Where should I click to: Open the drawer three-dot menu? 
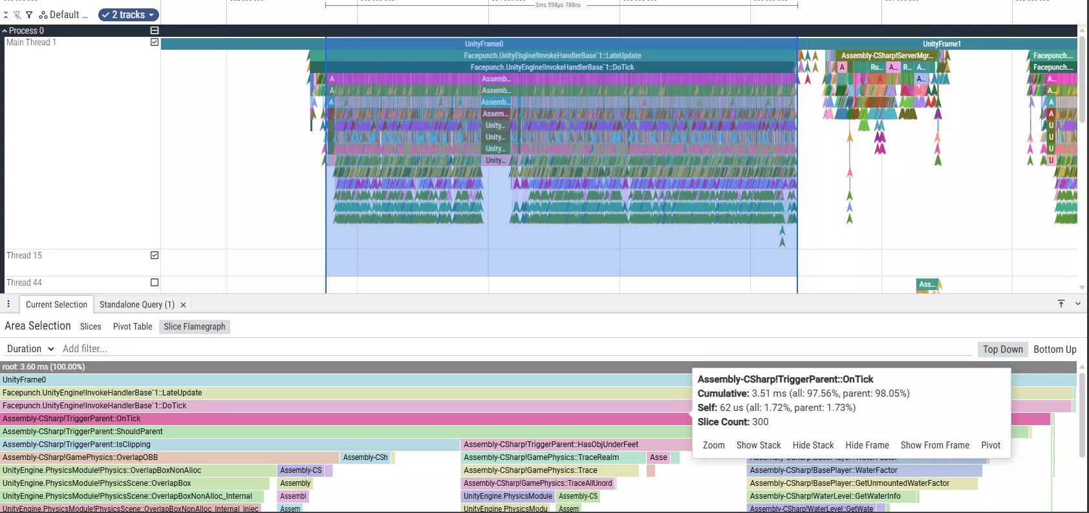coord(8,304)
